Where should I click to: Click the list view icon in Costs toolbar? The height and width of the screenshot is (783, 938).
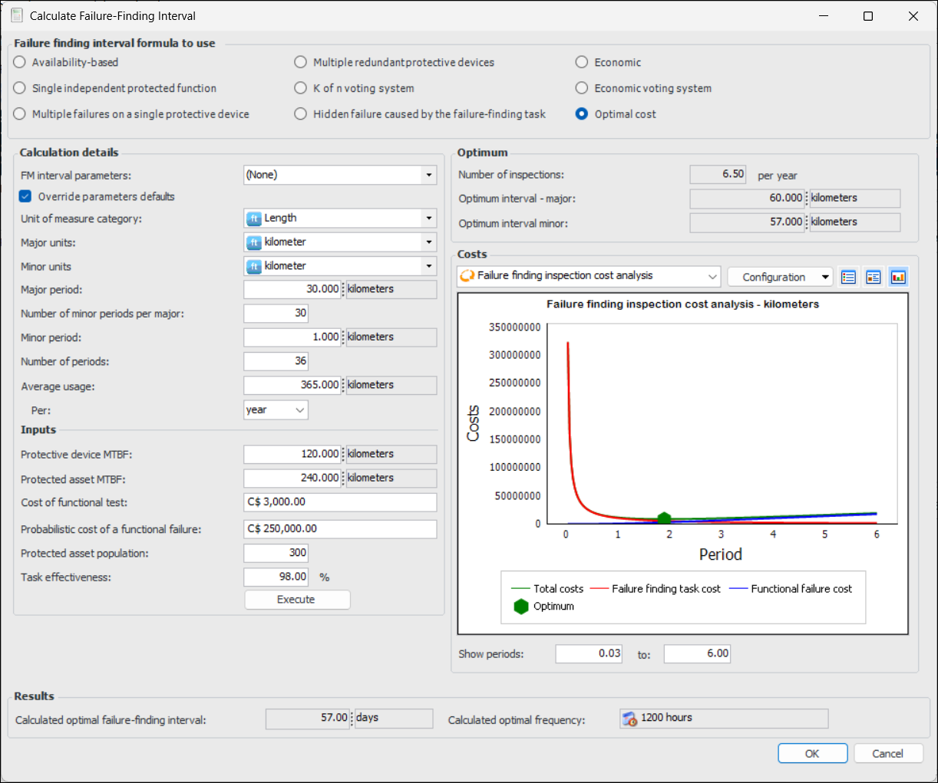[x=848, y=277]
